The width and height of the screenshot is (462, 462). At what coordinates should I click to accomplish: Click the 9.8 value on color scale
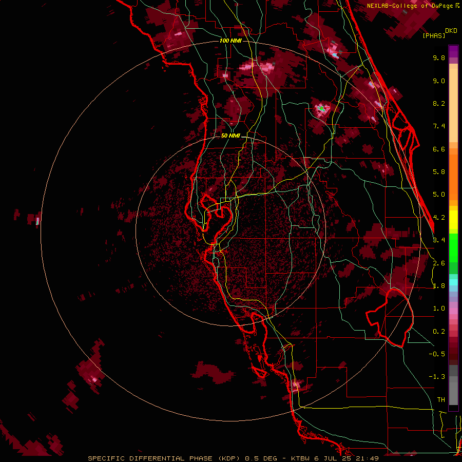pyautogui.click(x=439, y=58)
